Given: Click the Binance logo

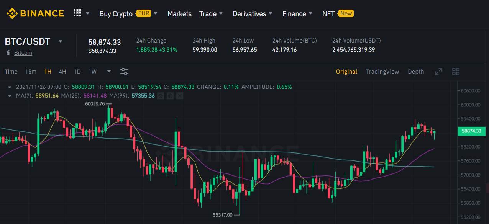Looking at the screenshot, I should click(x=35, y=13).
